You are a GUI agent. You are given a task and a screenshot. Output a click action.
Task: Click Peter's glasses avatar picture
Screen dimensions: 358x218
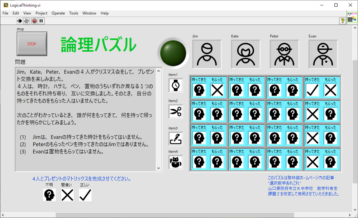(284, 54)
